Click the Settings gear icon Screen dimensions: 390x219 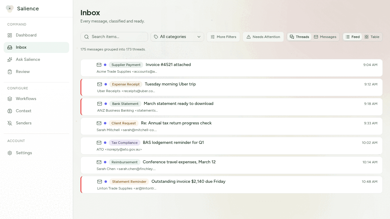[x=10, y=153]
